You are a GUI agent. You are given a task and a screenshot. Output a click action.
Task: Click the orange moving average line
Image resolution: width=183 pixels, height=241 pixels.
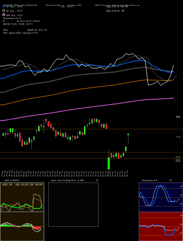(x=86, y=88)
